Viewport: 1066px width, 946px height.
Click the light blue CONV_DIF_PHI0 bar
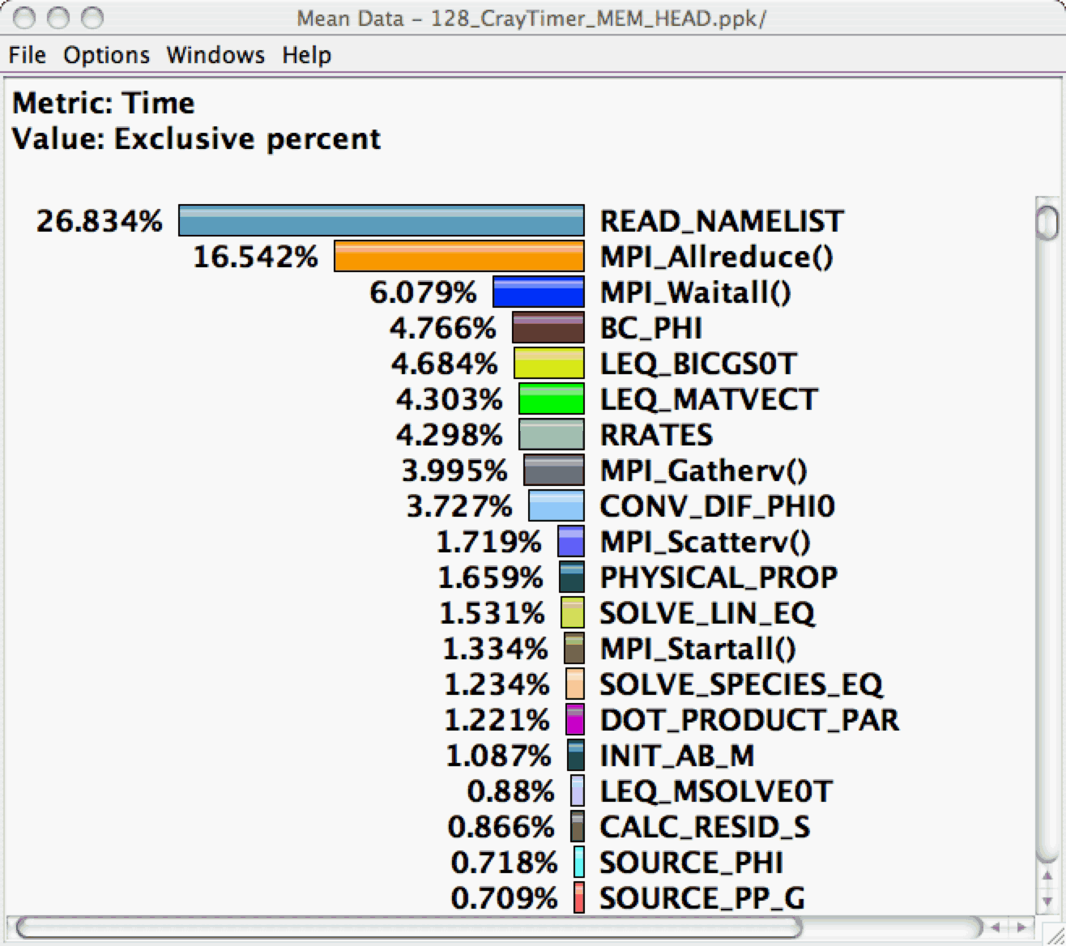[556, 505]
